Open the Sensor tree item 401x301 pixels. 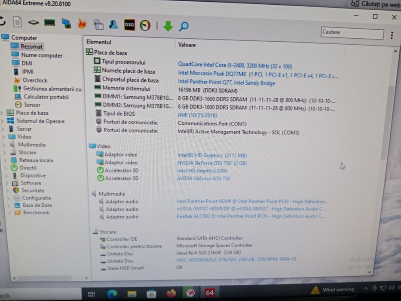28,104
